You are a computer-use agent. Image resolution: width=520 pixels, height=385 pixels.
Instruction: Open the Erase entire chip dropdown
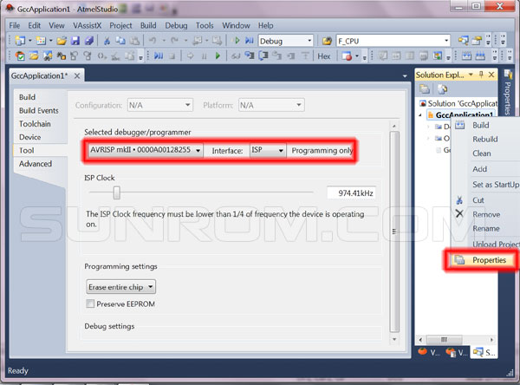tap(121, 286)
